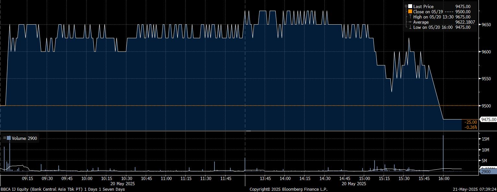497x192 pixels.
Task: Click the 9650 price axis label
Action: (486, 25)
